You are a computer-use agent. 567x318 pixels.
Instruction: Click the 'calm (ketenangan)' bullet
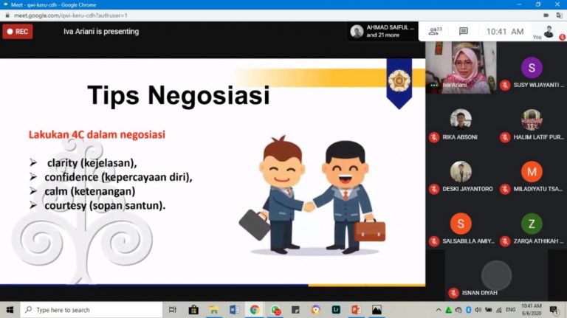(89, 191)
